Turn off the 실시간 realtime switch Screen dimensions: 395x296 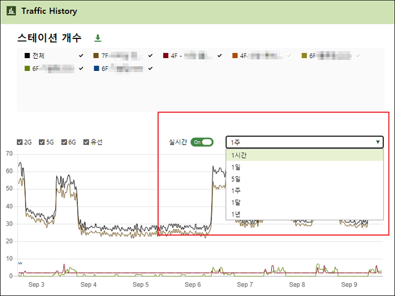202,142
